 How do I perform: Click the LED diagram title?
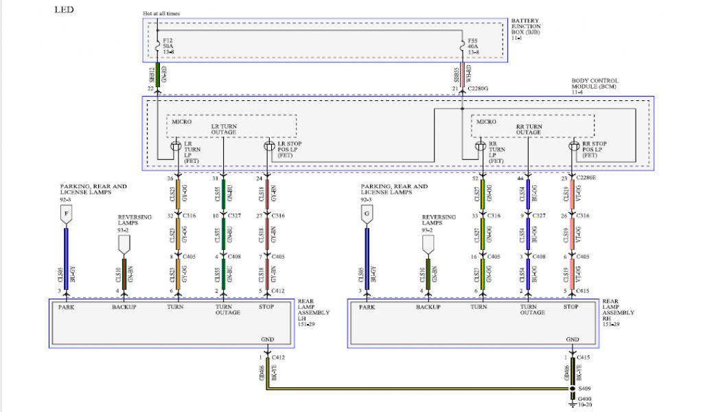pos(64,10)
